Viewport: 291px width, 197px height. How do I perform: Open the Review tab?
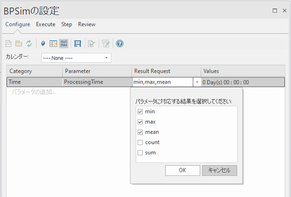click(x=87, y=24)
